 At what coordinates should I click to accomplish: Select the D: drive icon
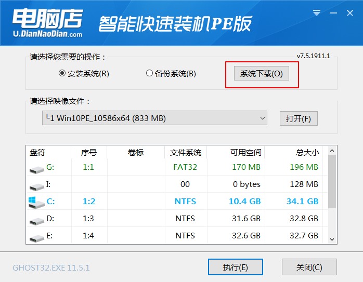(37, 221)
